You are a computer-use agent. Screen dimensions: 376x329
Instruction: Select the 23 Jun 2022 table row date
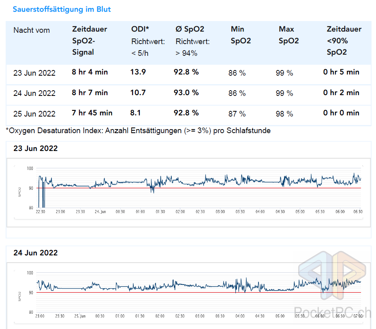pos(34,73)
